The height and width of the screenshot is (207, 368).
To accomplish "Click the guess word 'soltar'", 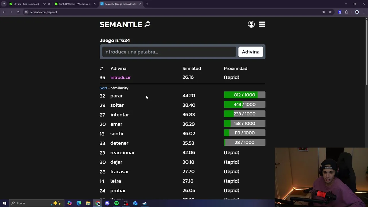I will tap(117, 105).
